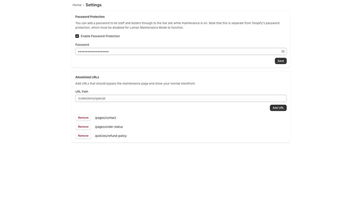This screenshot has width=362, height=203.
Task: Click into the Password field
Action: (181, 51)
